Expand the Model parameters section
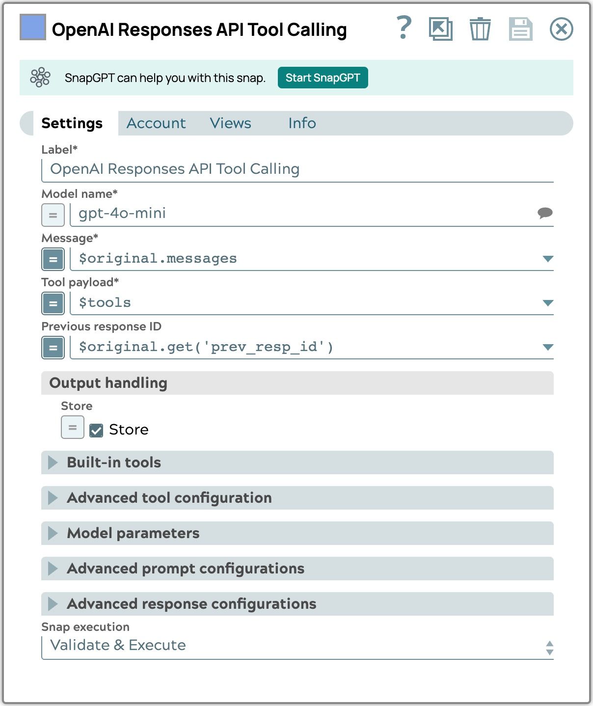Viewport: 593px width, 706px height. pyautogui.click(x=53, y=533)
